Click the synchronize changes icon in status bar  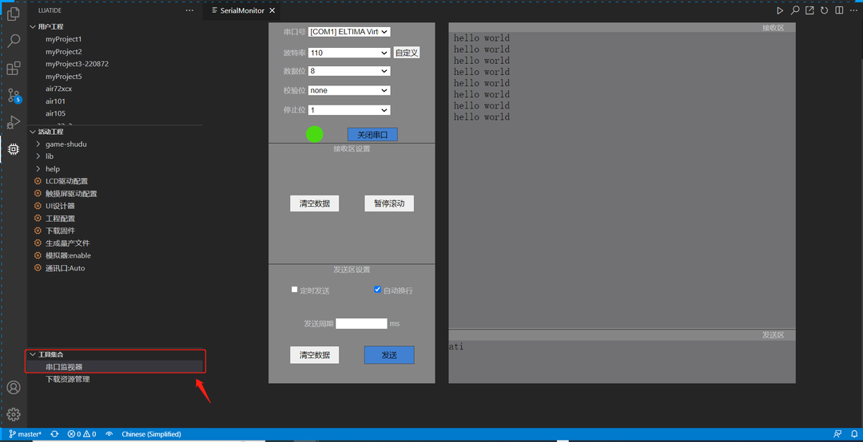coord(54,434)
